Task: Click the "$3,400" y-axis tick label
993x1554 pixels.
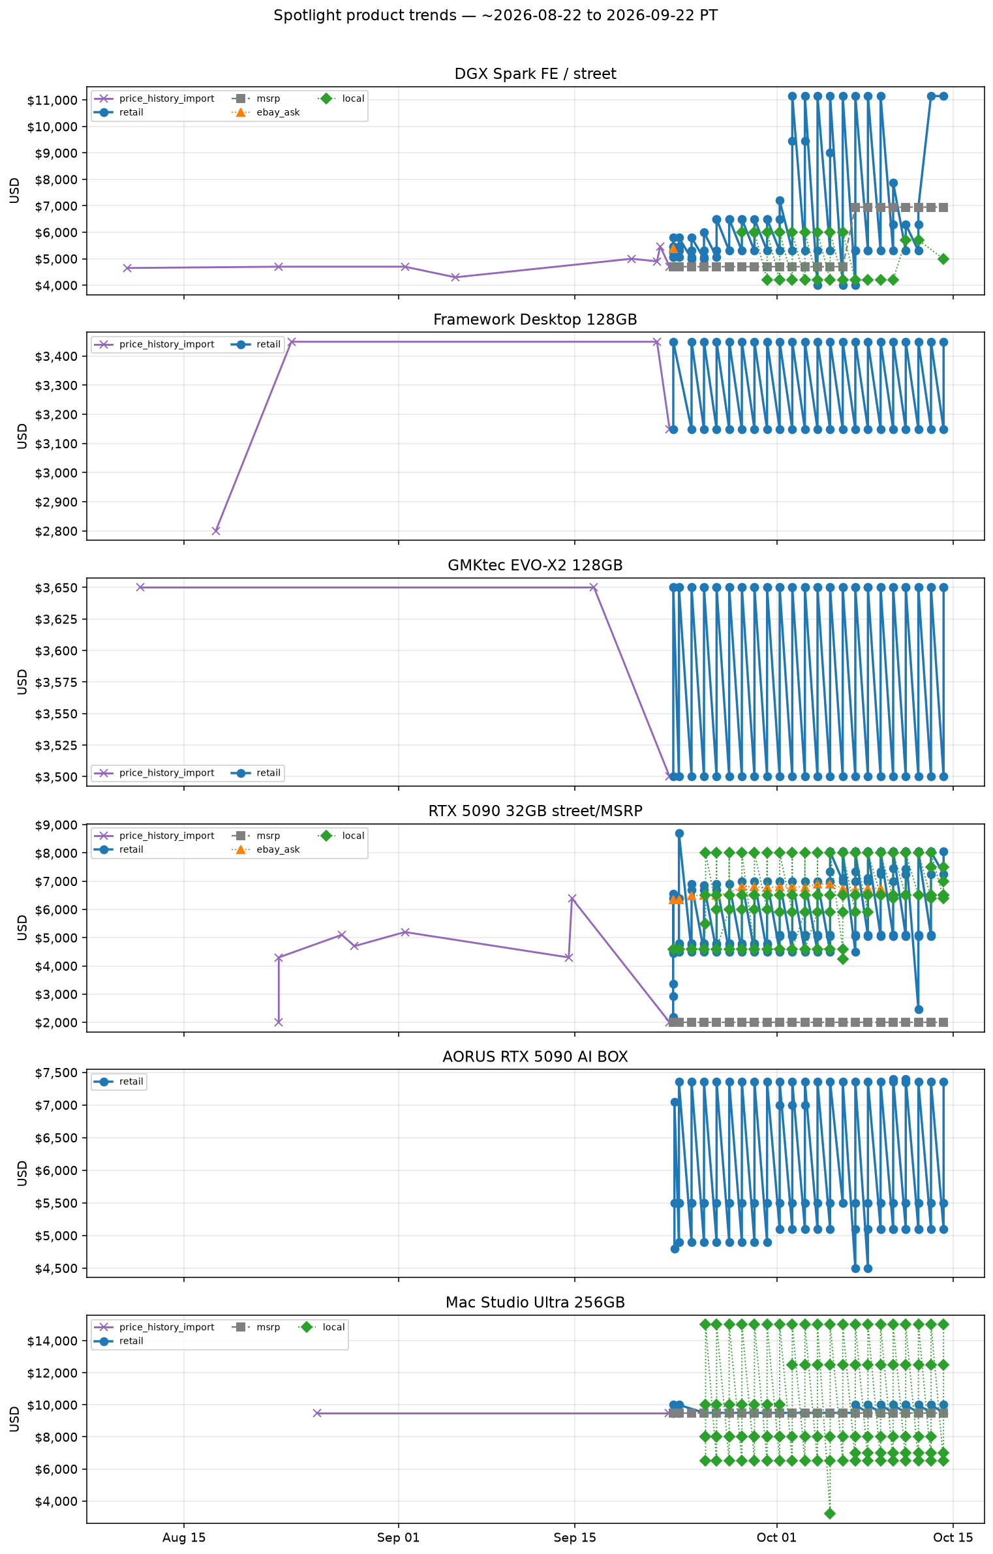Action: coord(55,357)
